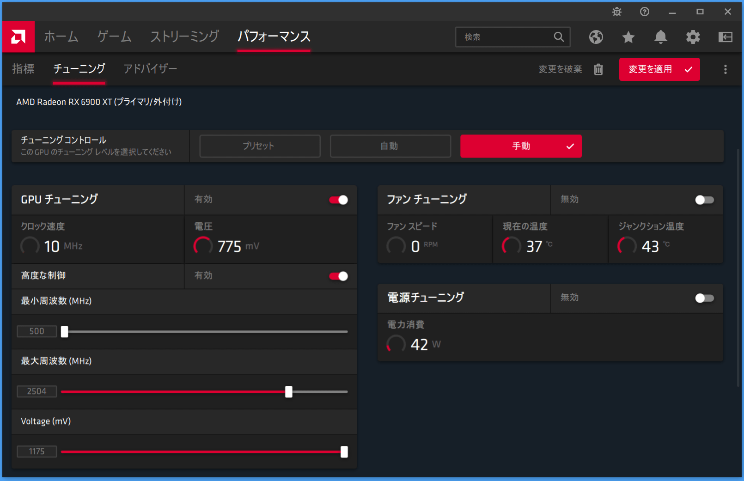This screenshot has height=481, width=744.
Task: Open favorites star icon
Action: click(x=628, y=37)
